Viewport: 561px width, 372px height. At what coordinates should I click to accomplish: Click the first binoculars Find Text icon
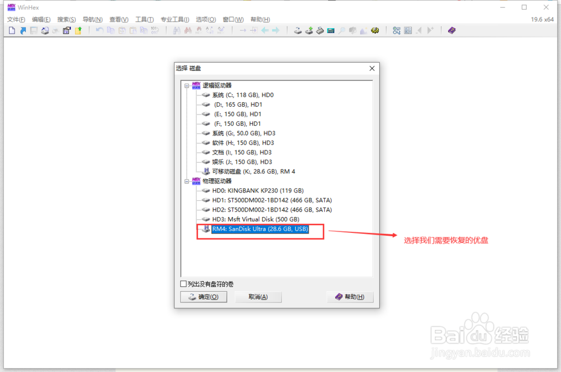(x=177, y=30)
